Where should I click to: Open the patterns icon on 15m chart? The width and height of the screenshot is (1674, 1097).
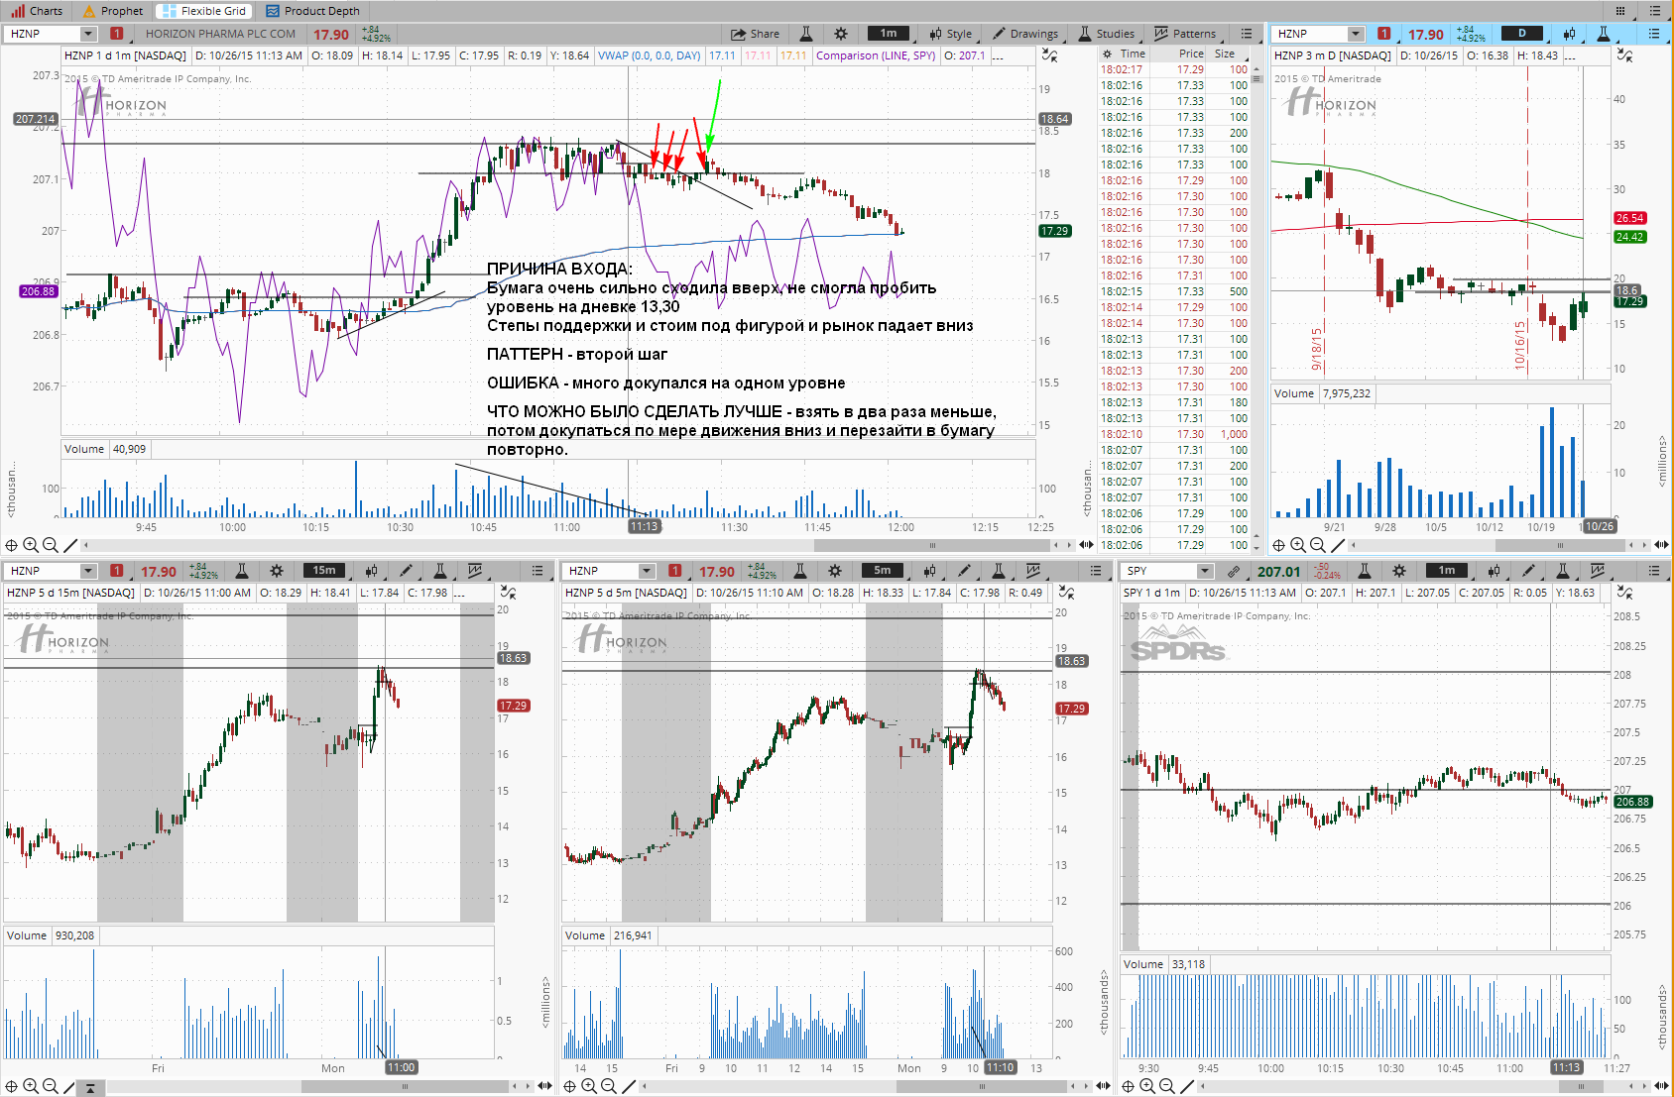coord(475,571)
